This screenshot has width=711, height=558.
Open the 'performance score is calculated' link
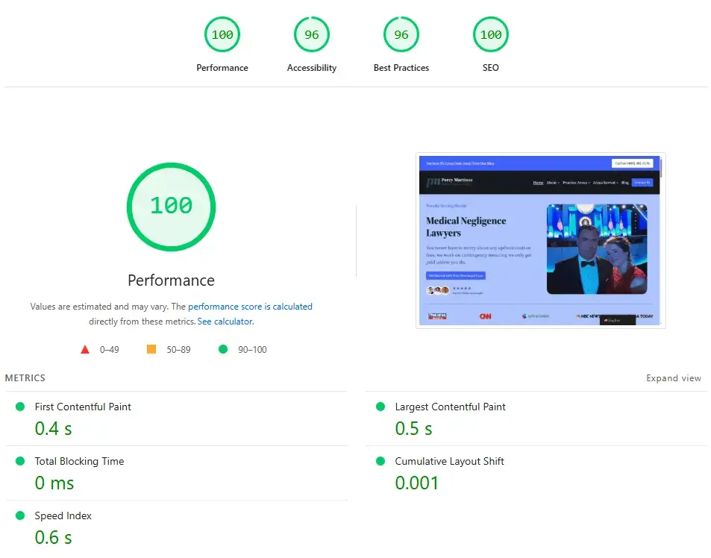coord(250,307)
